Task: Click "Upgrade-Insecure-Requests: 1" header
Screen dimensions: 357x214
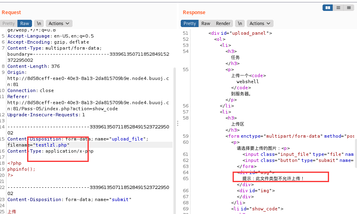Action: [x=46, y=115]
